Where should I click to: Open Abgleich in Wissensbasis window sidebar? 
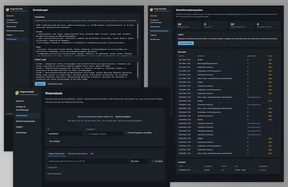[19, 127]
